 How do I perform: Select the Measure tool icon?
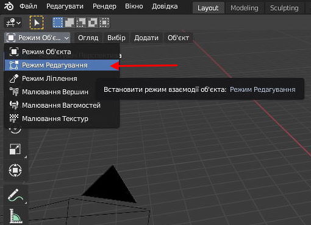[x=16, y=216]
